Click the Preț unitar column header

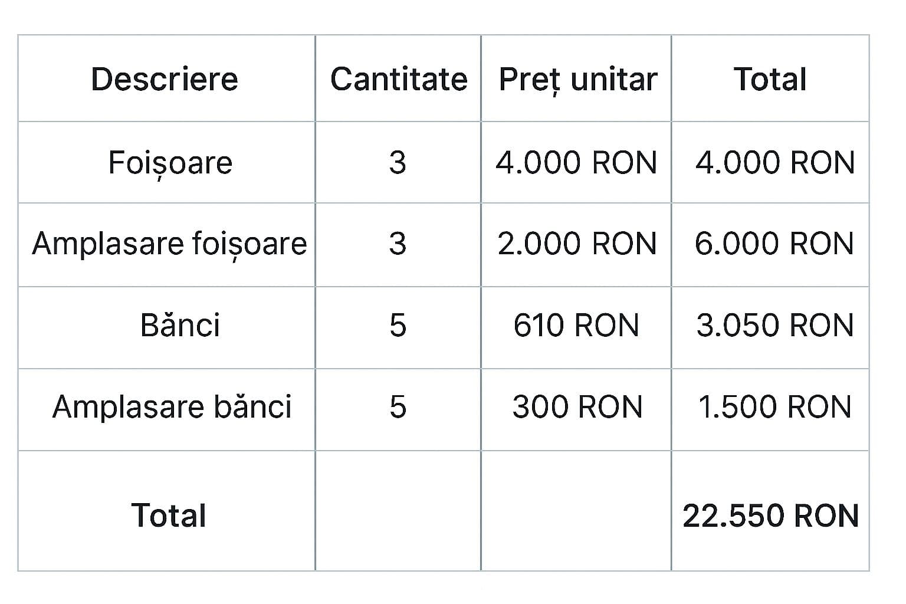pyautogui.click(x=577, y=79)
